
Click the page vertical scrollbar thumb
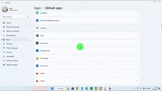point(161,27)
